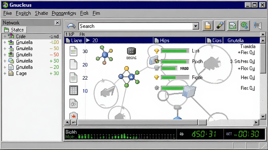Click the Gnutella column header

tap(241, 40)
